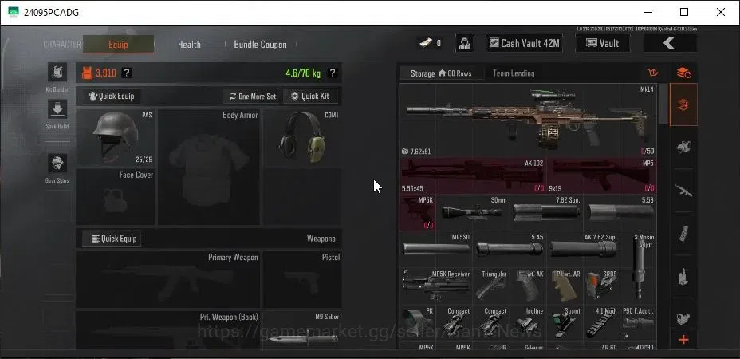Click the character profile icon near Cash Vault
This screenshot has height=359, width=740.
coord(464,43)
